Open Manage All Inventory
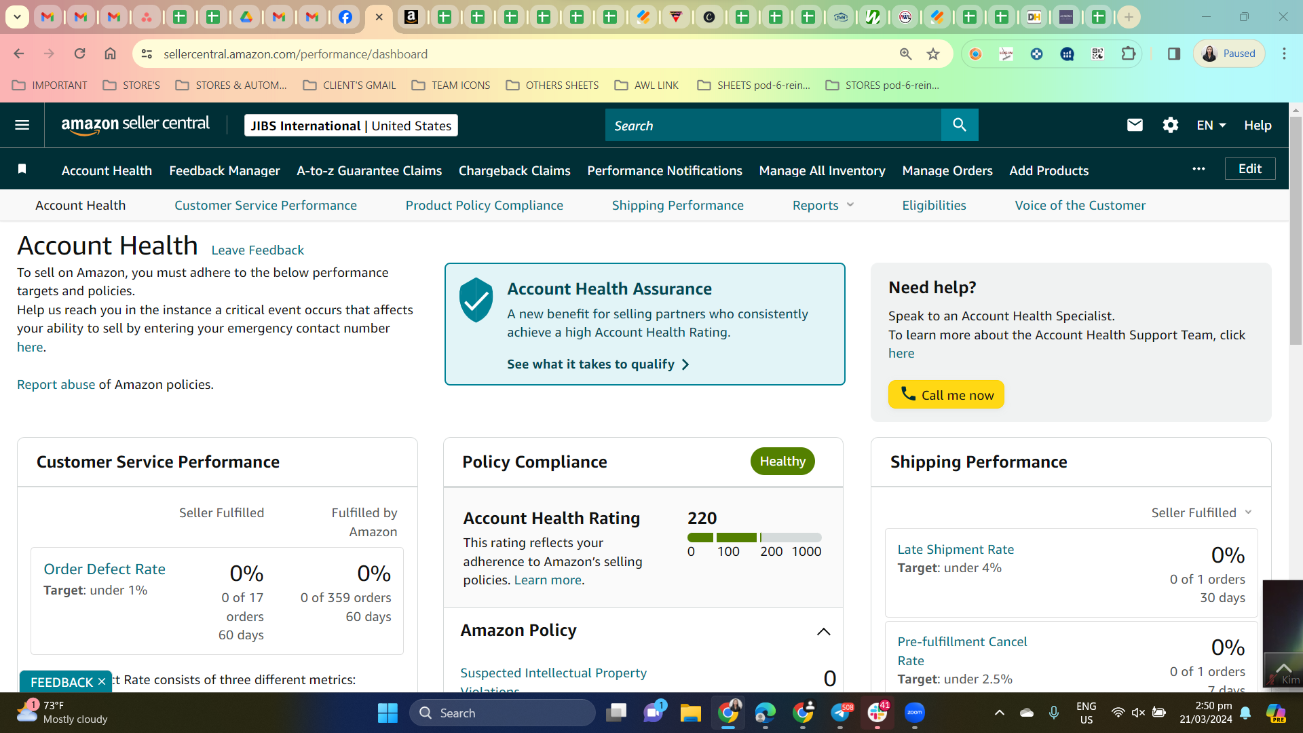 point(822,170)
